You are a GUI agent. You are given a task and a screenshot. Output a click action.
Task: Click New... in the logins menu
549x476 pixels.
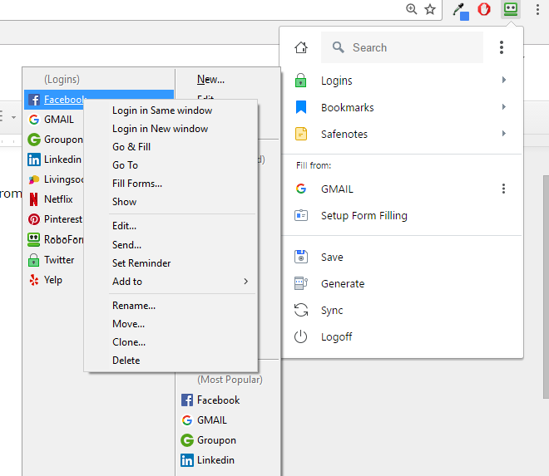pyautogui.click(x=210, y=80)
